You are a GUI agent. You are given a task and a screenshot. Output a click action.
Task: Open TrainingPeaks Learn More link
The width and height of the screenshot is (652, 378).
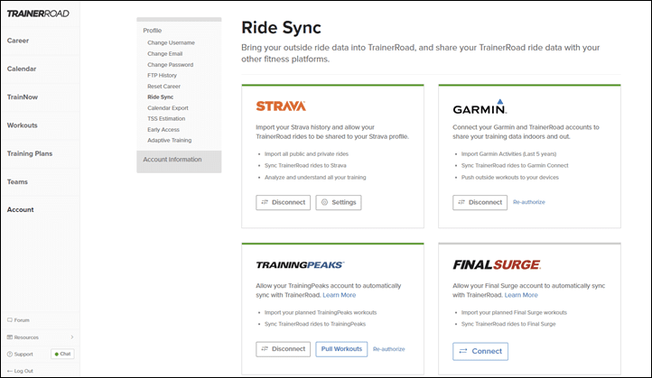coord(340,295)
